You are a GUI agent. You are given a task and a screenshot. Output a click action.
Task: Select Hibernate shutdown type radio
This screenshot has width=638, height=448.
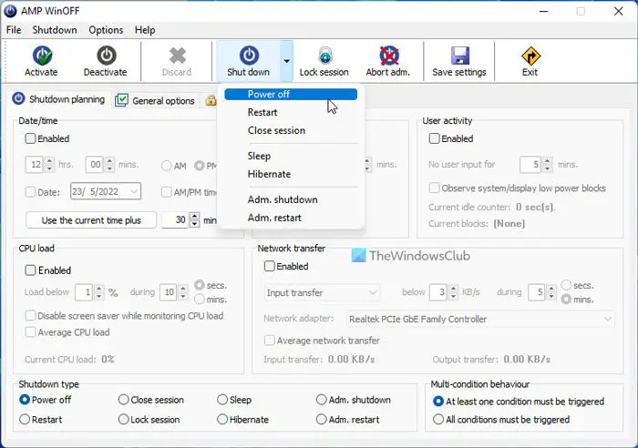pos(222,419)
